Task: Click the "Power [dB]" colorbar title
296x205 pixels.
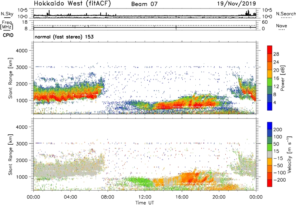Action: pyautogui.click(x=282, y=78)
